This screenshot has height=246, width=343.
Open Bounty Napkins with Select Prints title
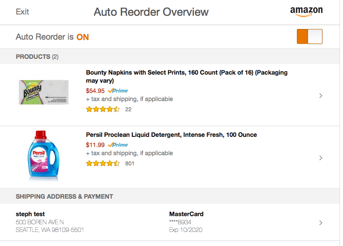(x=187, y=76)
